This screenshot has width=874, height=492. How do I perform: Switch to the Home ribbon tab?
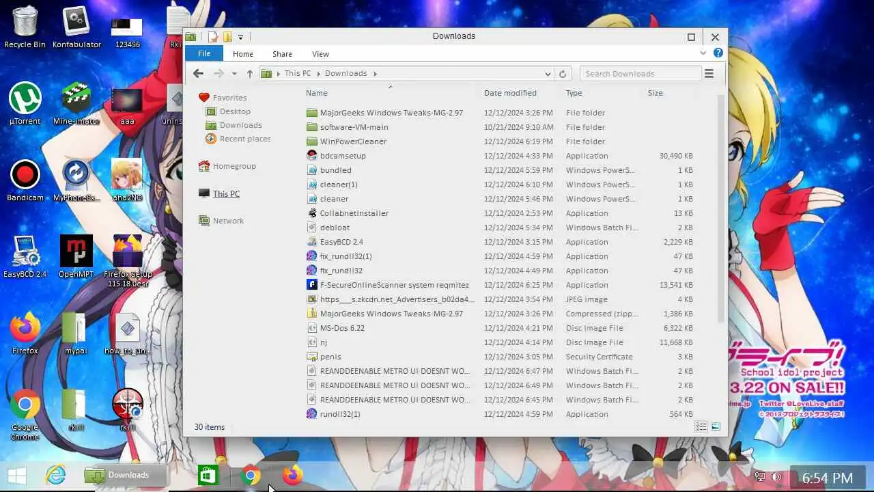point(243,54)
